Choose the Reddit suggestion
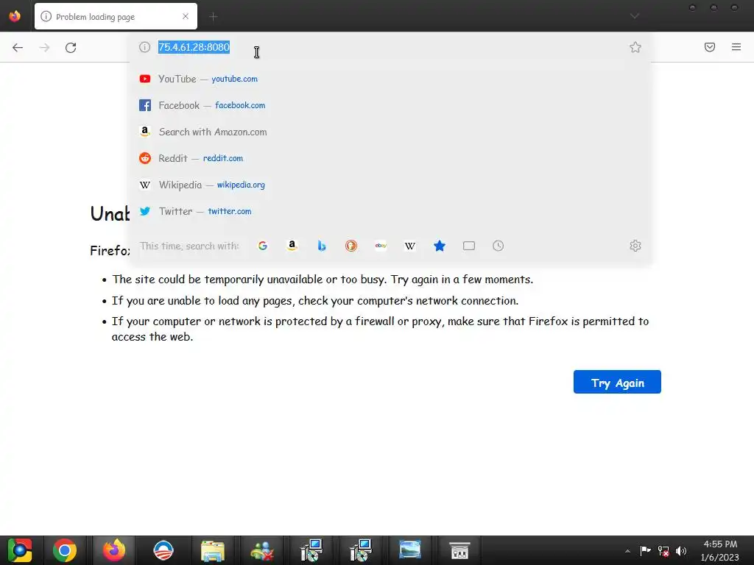Viewport: 754px width, 565px height. 390,158
